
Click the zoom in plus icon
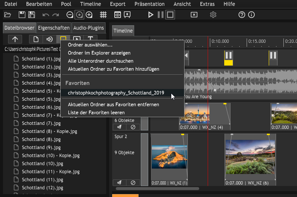(89, 15)
